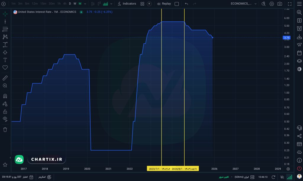The width and height of the screenshot is (303, 181).
Task: Select the crosshair cursor tool
Action: pyautogui.click(x=5, y=14)
